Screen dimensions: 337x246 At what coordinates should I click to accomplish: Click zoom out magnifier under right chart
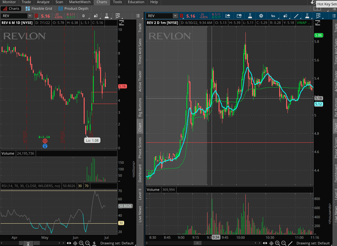(x=284, y=243)
